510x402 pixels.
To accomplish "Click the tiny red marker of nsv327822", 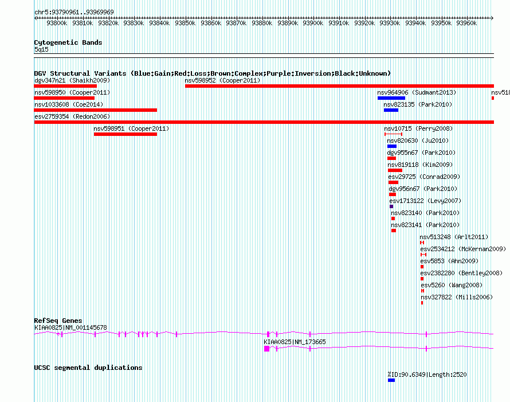I will pos(422,303).
